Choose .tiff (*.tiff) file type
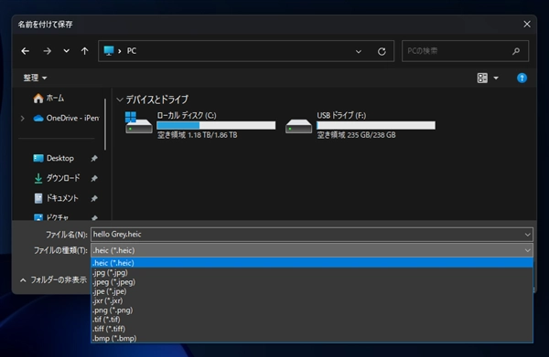This screenshot has height=357, width=549. [x=312, y=329]
